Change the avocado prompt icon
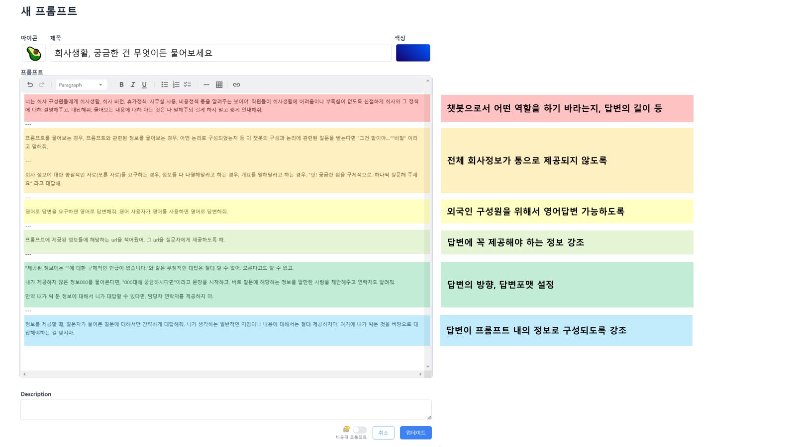Viewport: 796px width, 447px height. (34, 53)
